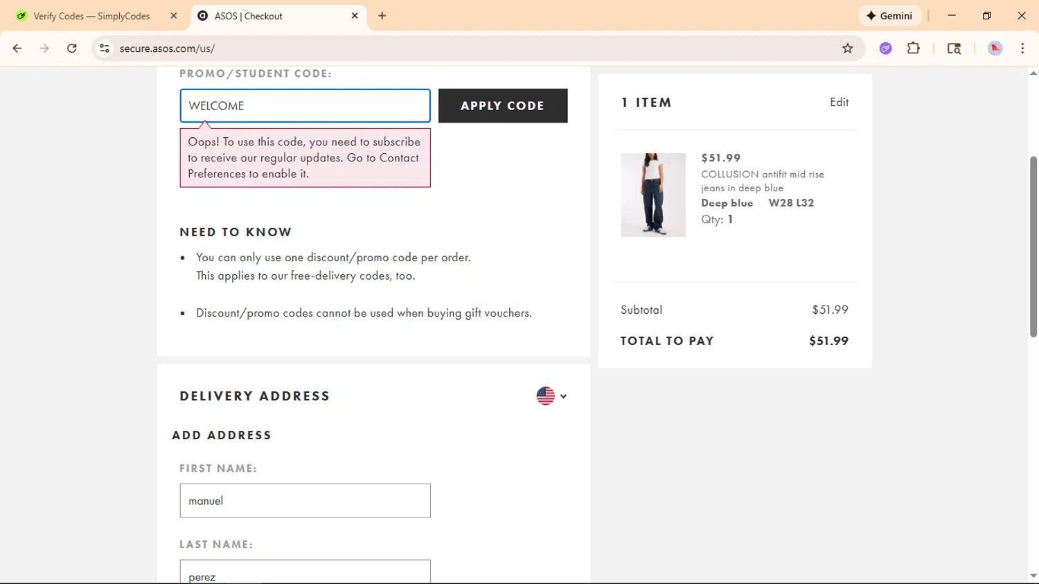This screenshot has width=1039, height=584.
Task: Click the site information icon in address bar
Action: 105,48
